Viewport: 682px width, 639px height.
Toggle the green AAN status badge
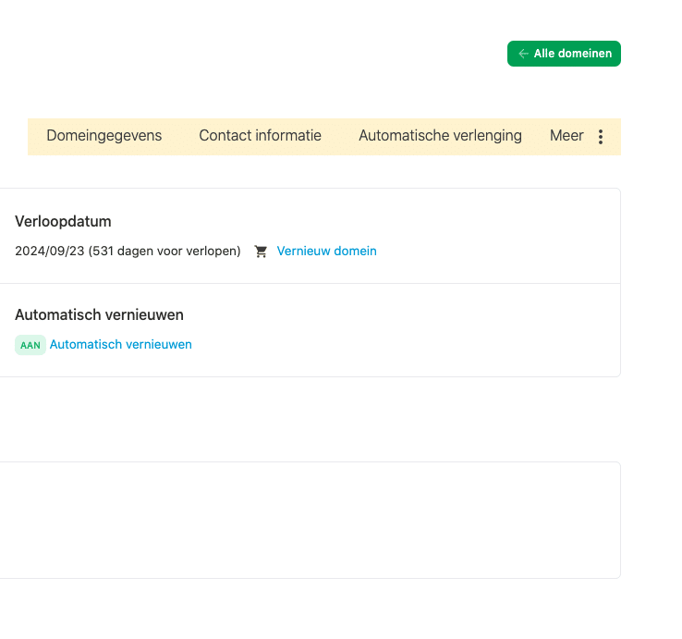pos(30,345)
